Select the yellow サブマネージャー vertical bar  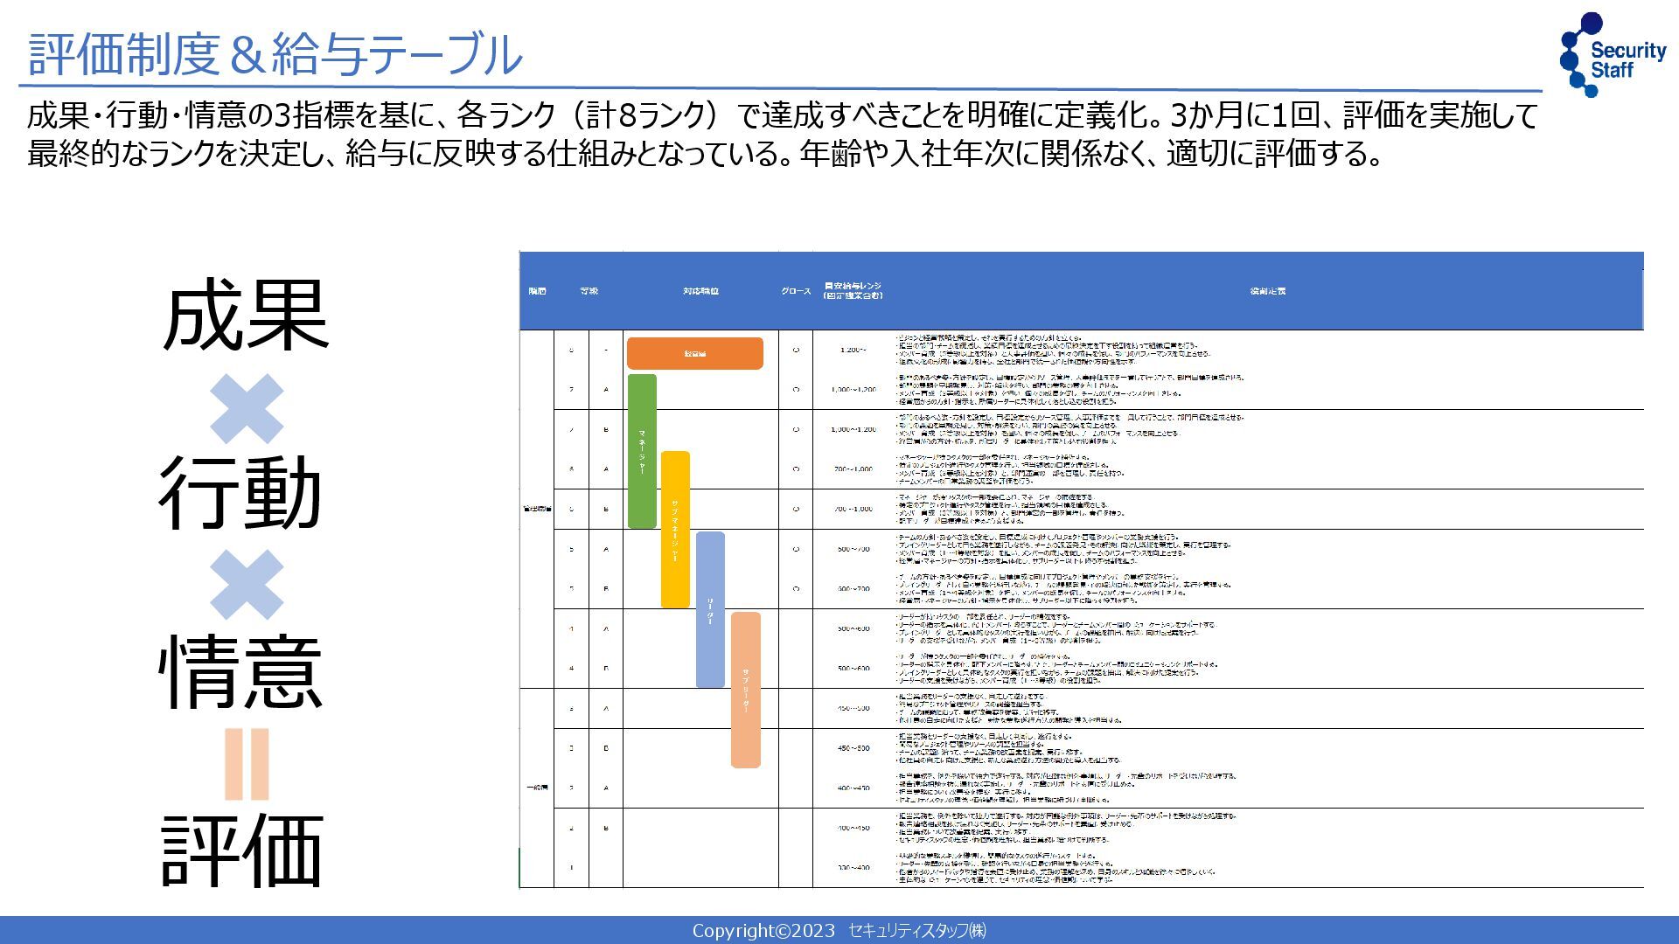pos(675,529)
